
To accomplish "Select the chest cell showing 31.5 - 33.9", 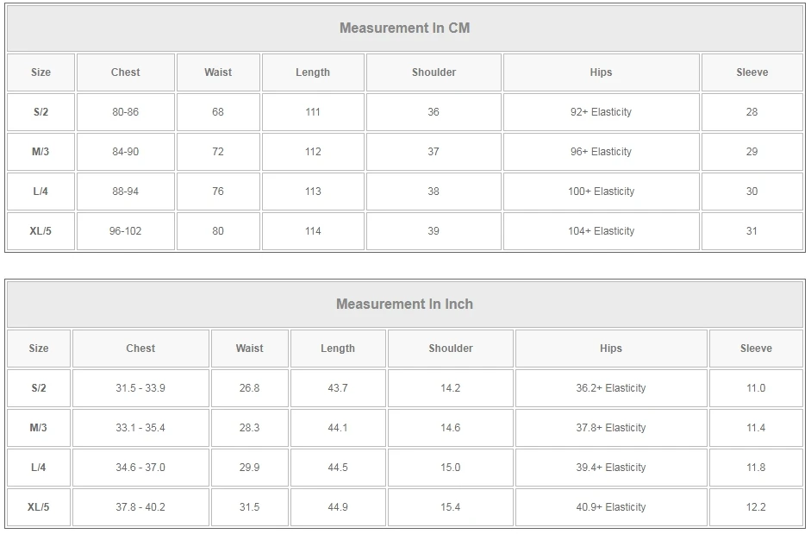I will [140, 388].
